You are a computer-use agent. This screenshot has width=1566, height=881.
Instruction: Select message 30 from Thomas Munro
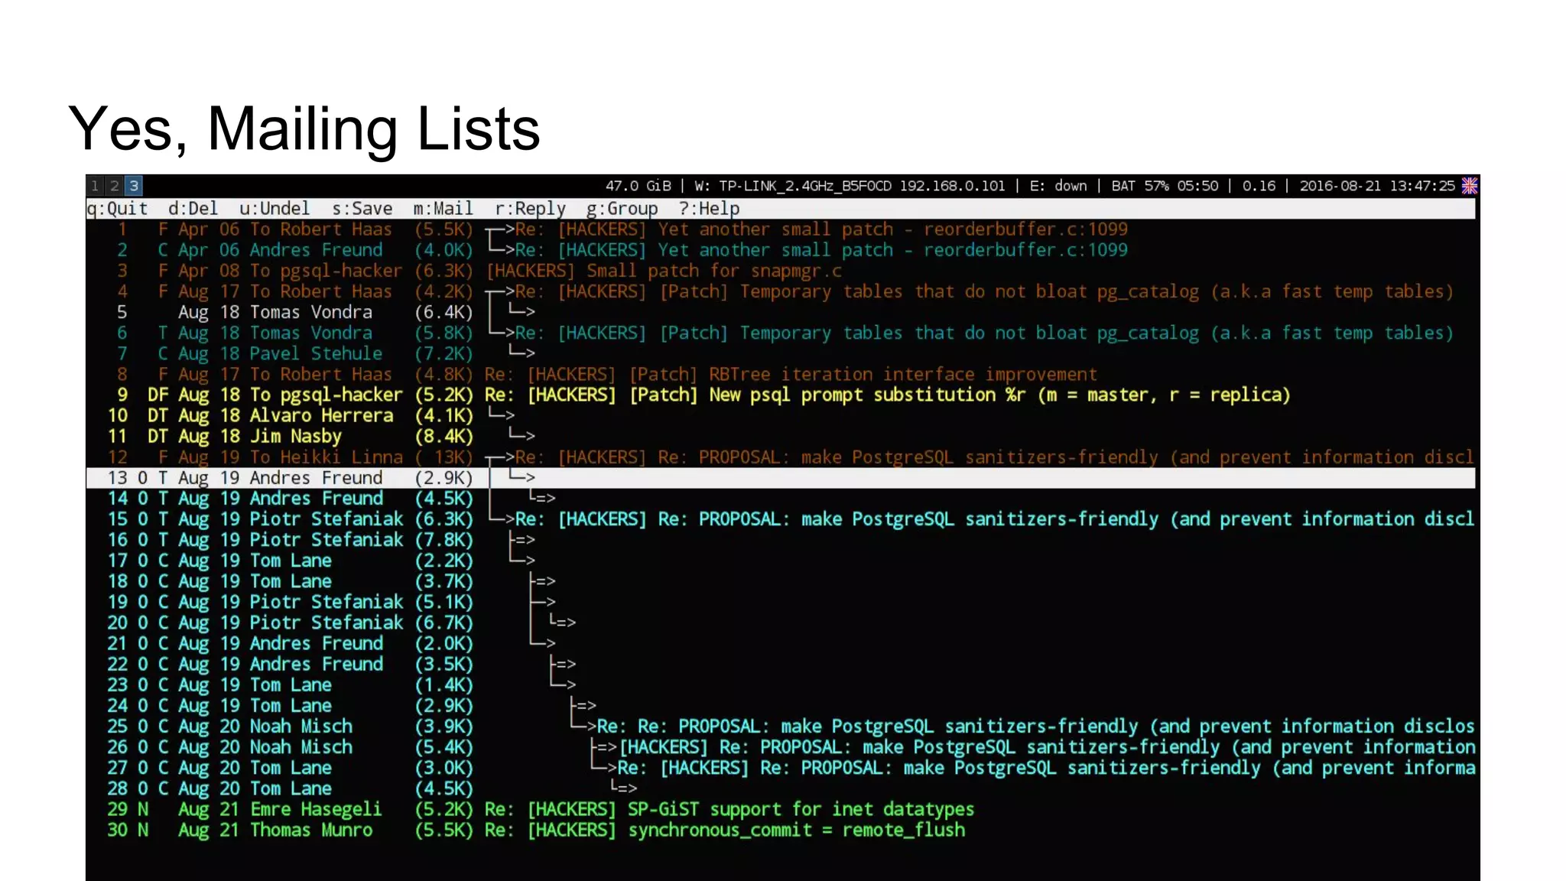tap(310, 830)
